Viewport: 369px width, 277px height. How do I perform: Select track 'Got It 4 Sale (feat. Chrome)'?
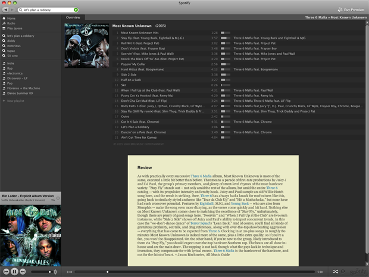coord(140,122)
